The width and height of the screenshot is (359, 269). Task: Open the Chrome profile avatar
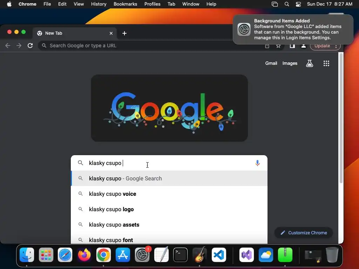[x=304, y=46]
